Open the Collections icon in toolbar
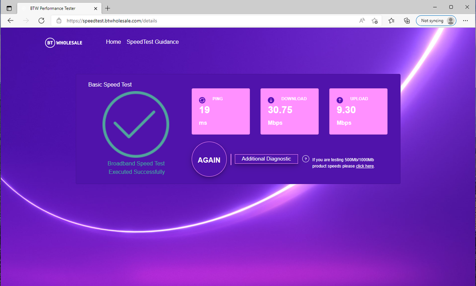The image size is (476, 286). coord(407,20)
